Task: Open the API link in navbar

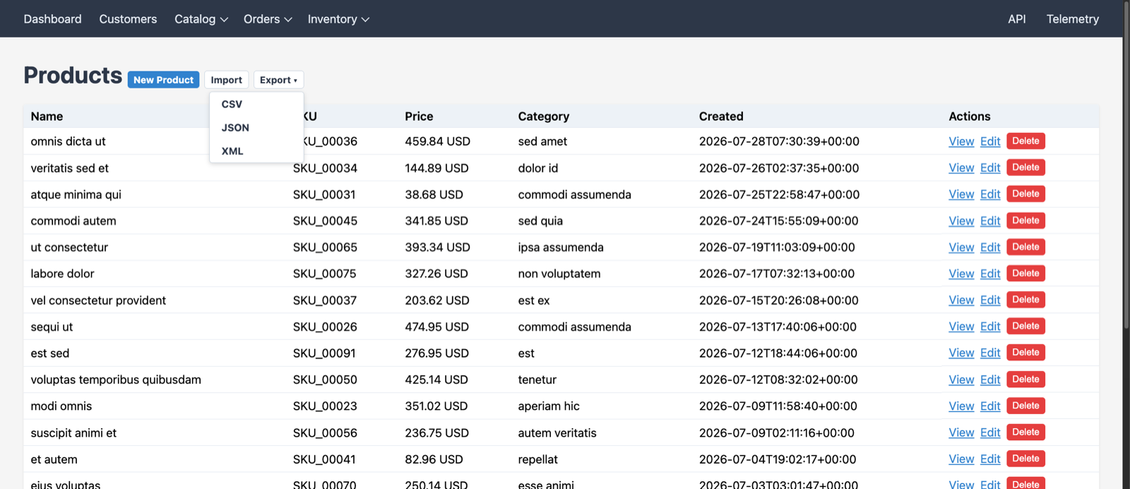Action: (x=1017, y=19)
